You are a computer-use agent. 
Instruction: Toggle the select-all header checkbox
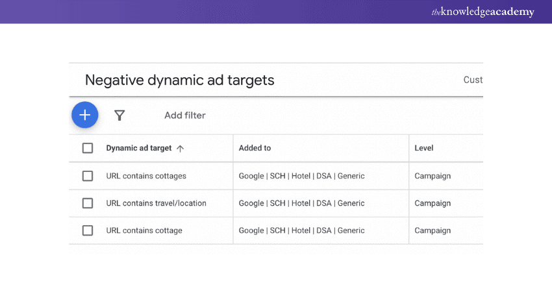tap(88, 148)
